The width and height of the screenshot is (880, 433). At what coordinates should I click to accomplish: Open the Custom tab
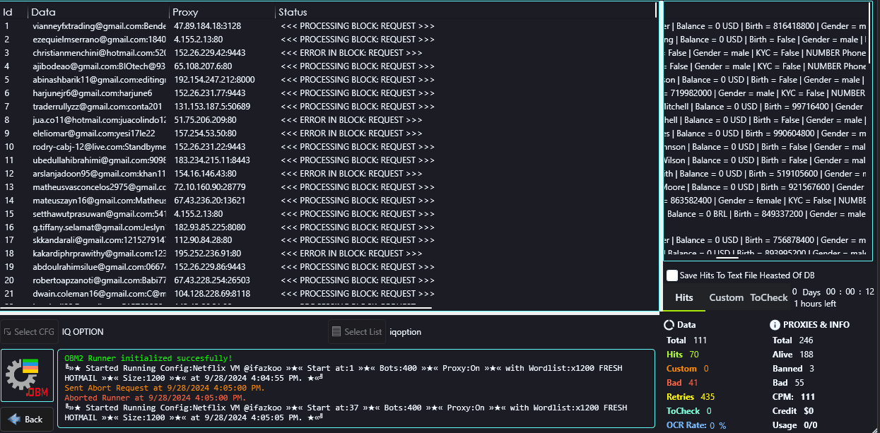[727, 297]
